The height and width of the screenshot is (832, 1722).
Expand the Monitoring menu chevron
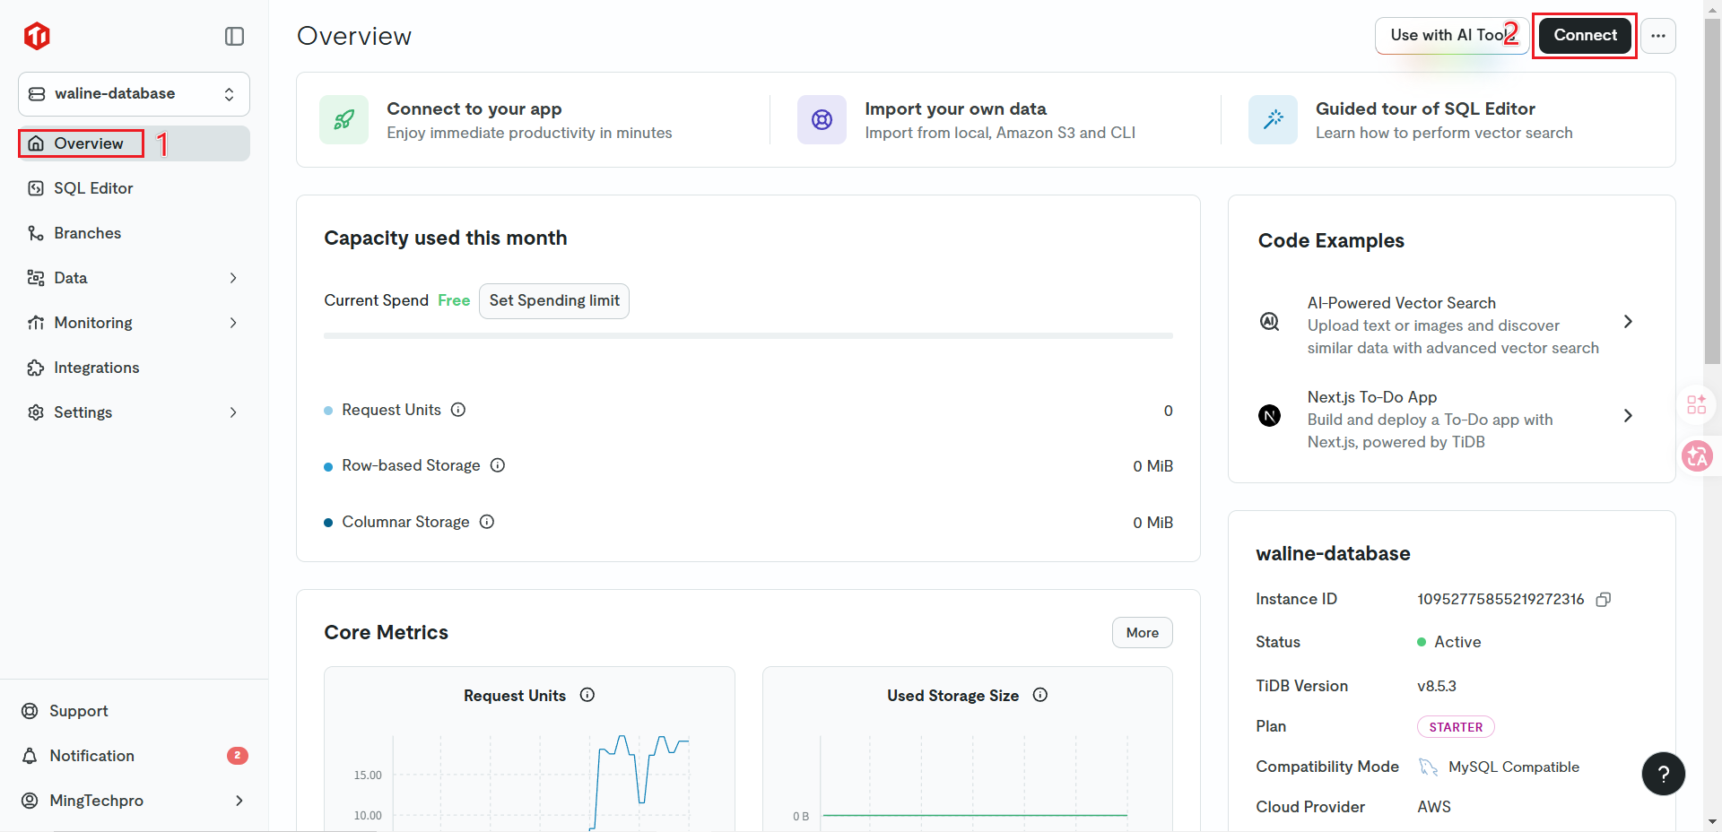pos(233,323)
